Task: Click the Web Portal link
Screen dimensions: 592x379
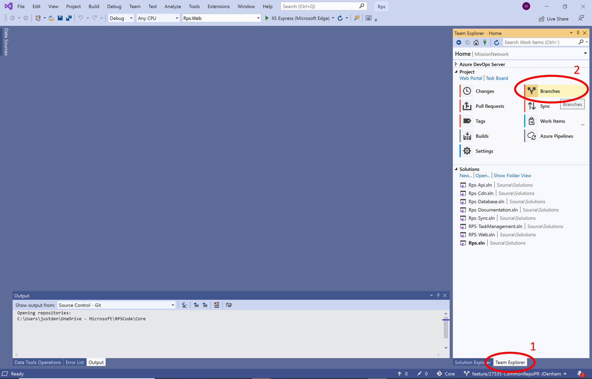Action: [471, 78]
